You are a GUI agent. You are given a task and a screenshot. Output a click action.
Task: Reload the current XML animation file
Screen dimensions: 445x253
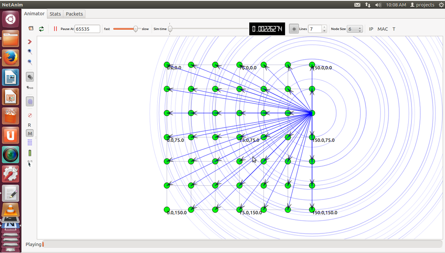click(41, 28)
